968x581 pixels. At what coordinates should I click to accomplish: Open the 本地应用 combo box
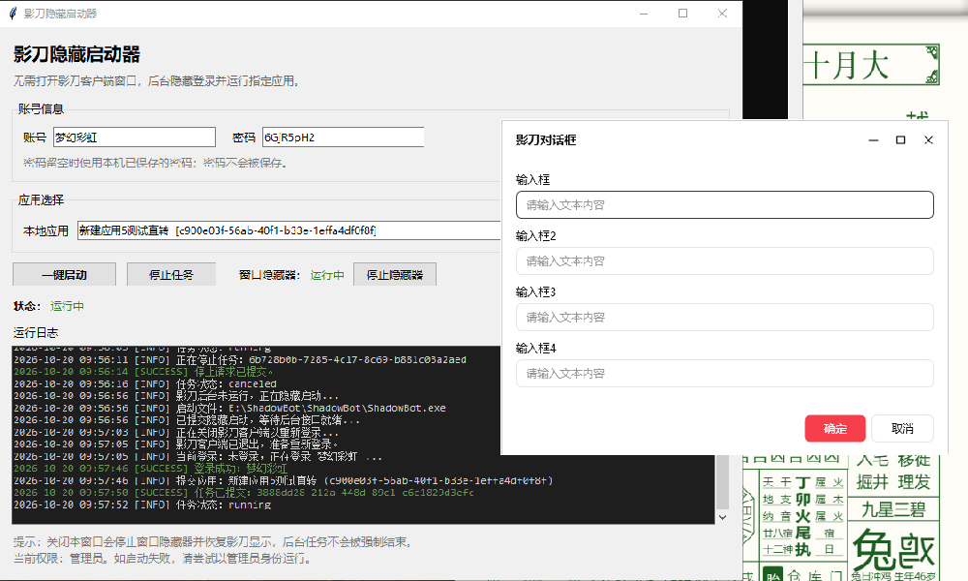coord(288,230)
